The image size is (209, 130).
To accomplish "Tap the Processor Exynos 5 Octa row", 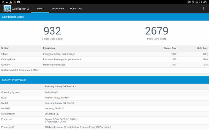I will (x=104, y=121).
